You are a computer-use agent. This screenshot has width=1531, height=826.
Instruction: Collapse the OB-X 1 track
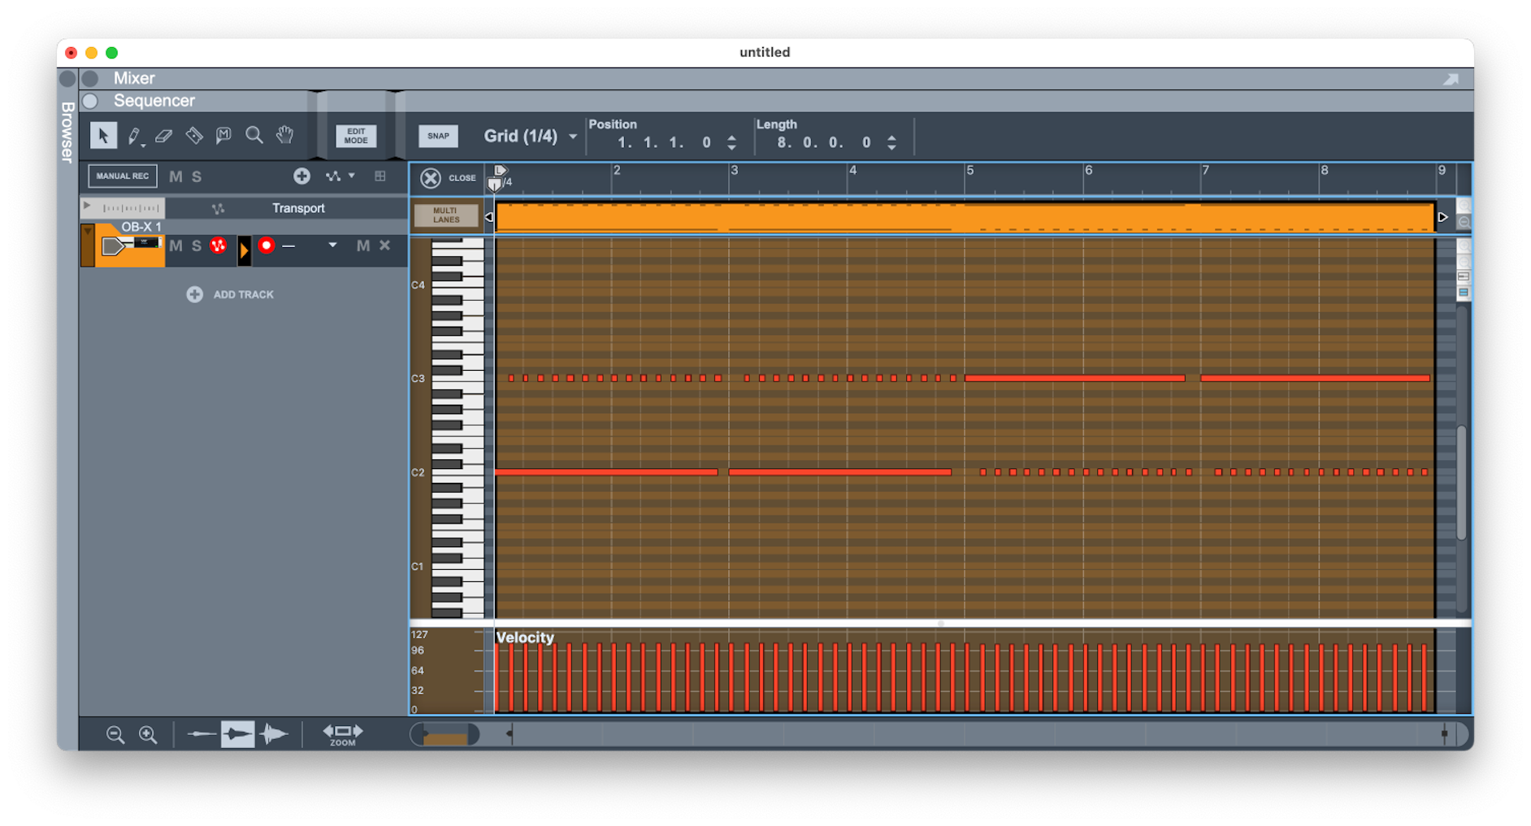point(87,232)
